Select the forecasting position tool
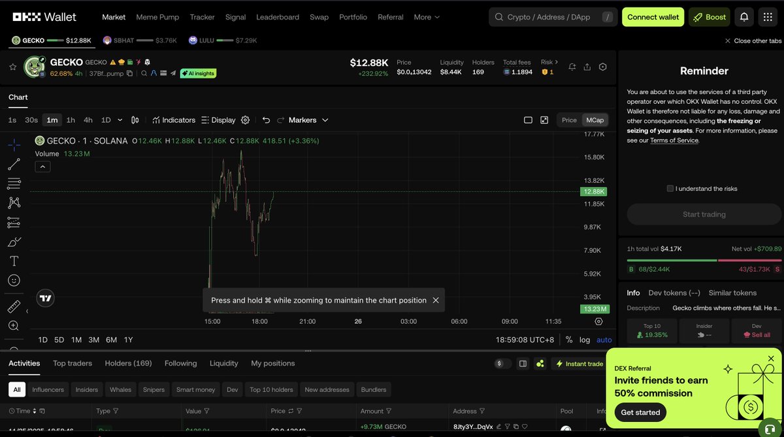 point(14,222)
